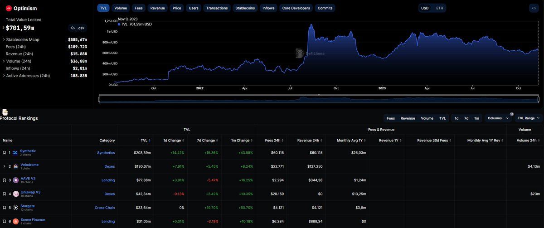Select the 7d change filter
544x228 pixels.
[466, 118]
